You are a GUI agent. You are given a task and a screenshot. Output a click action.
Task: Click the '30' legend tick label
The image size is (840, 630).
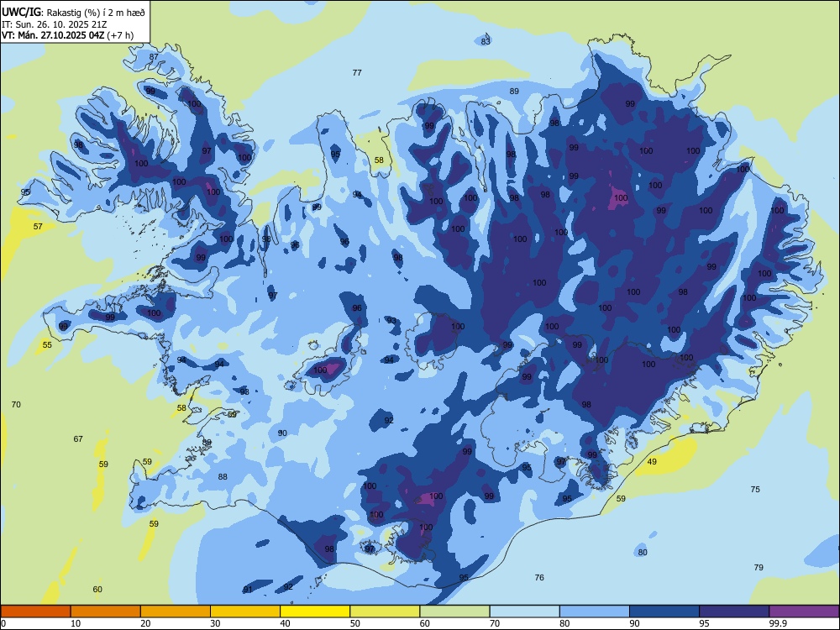[215, 623]
